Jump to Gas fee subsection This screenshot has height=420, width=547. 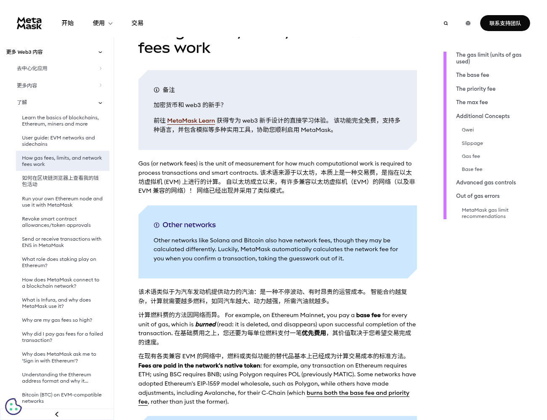[471, 156]
